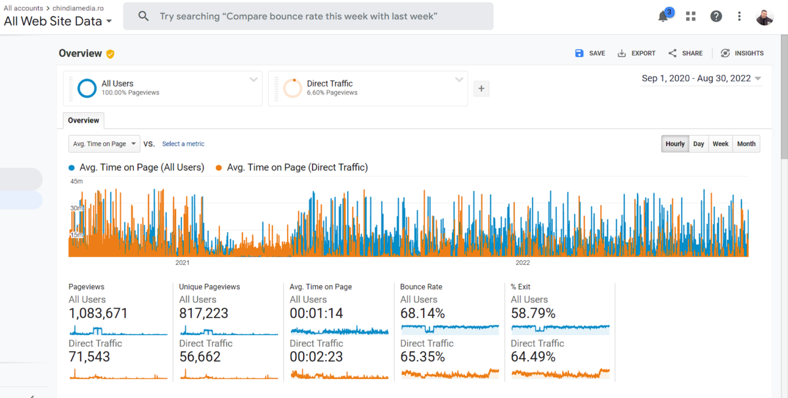The image size is (788, 398).
Task: Open the three-dot more options menu
Action: [739, 16]
